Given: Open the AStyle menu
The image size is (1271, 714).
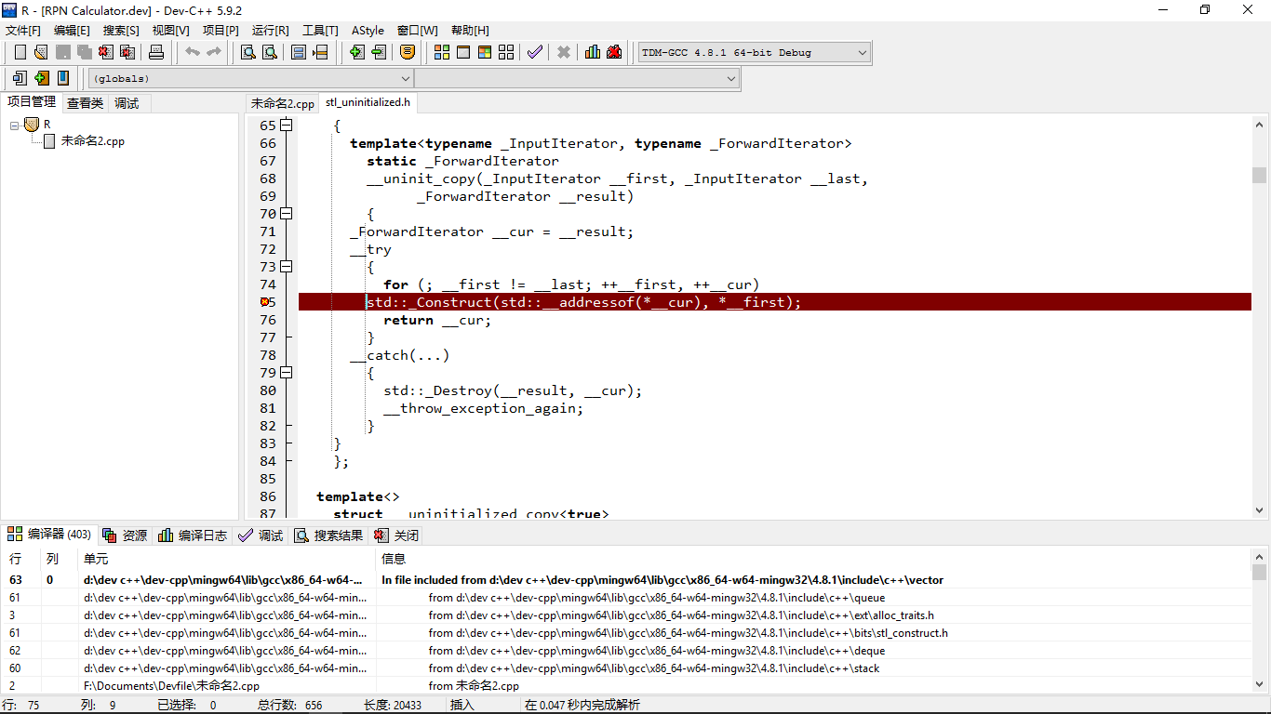Looking at the screenshot, I should click(368, 31).
